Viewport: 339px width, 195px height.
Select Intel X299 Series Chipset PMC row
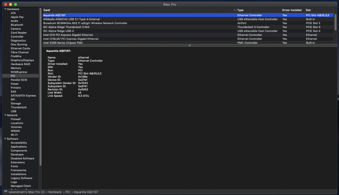coord(188,43)
